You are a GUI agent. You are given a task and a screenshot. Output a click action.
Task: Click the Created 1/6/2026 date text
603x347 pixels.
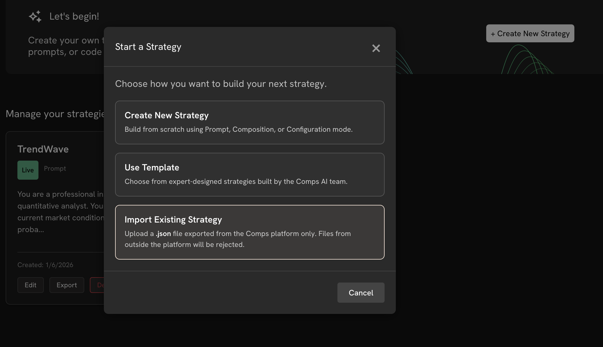(45, 265)
